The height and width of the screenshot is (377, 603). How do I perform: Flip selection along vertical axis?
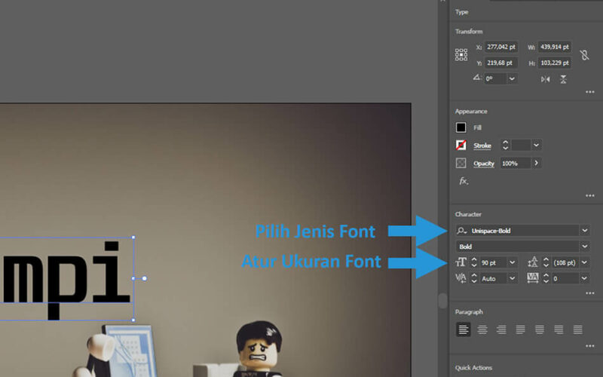click(563, 79)
